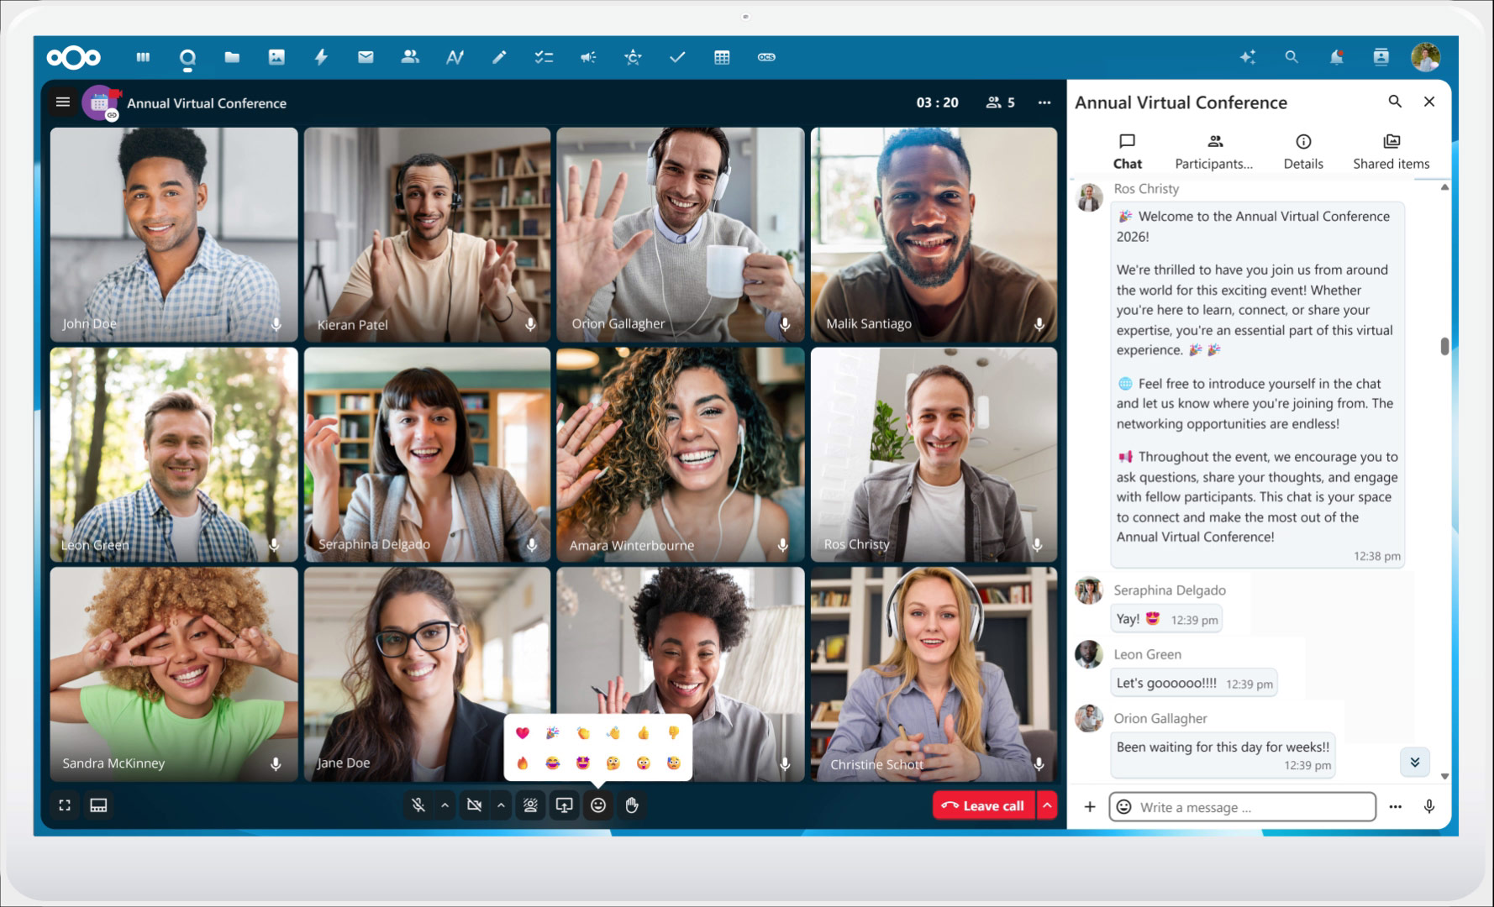Screen dimensions: 1494x907
Task: Expand video device options chevron
Action: coord(501,805)
